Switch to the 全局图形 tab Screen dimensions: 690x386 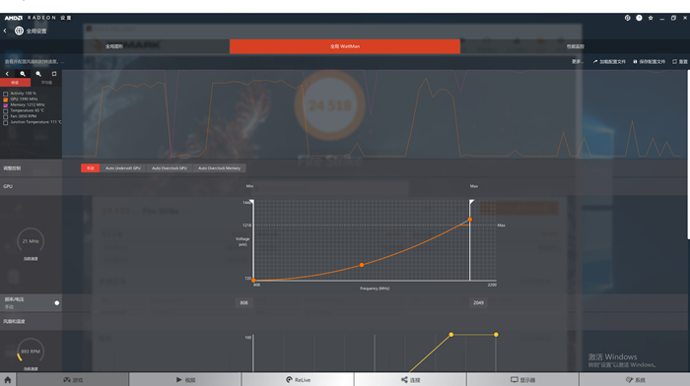point(114,46)
